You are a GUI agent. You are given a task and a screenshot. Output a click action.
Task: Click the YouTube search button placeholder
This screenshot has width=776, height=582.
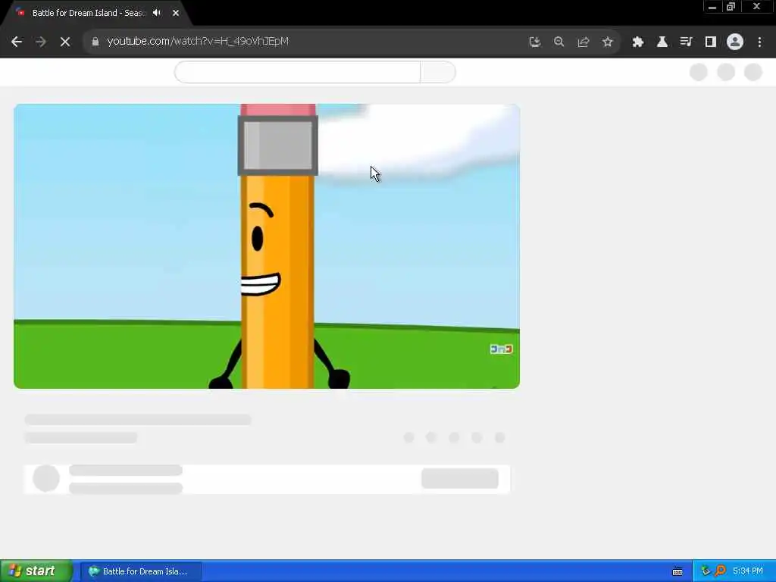[x=437, y=72]
